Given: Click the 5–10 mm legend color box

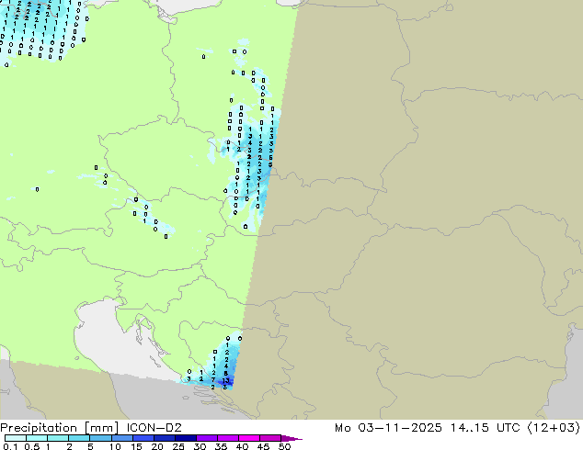Looking at the screenshot, I should coord(100,438).
